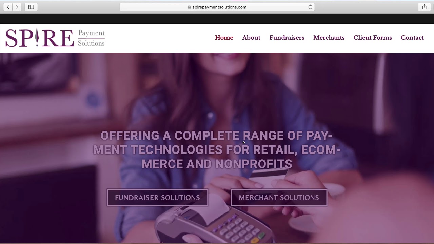Click the Merchant Solutions button
This screenshot has width=434, height=244.
point(279,197)
